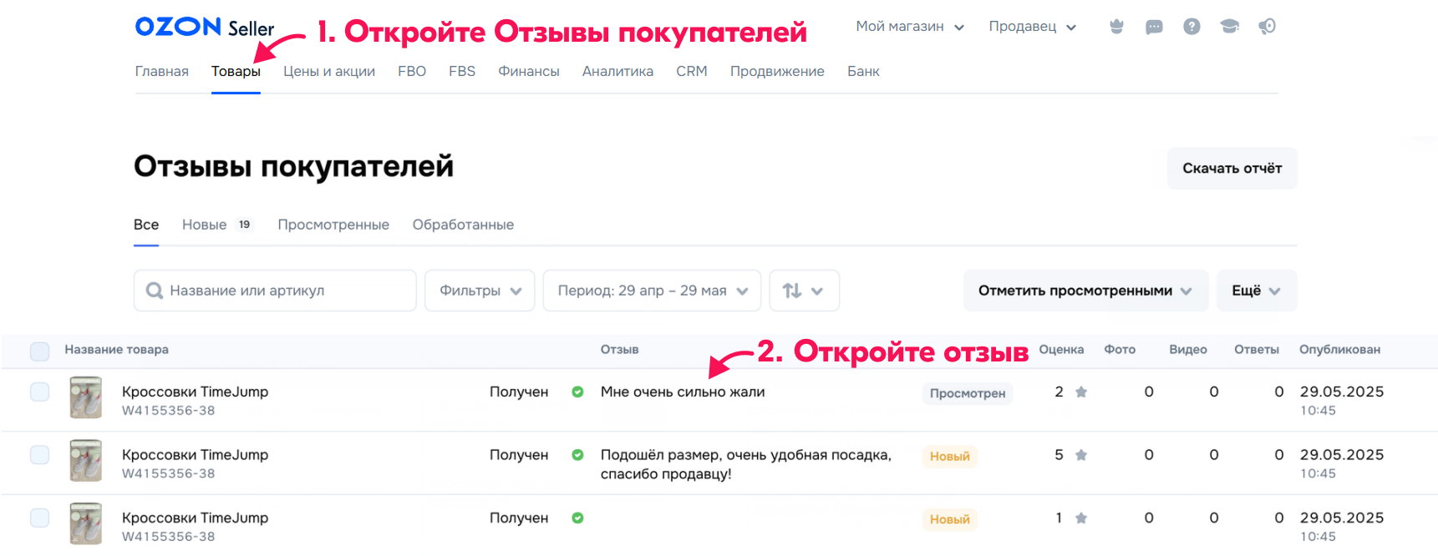
Task: Click green checkmark beside first 'Получен' status
Action: (577, 392)
